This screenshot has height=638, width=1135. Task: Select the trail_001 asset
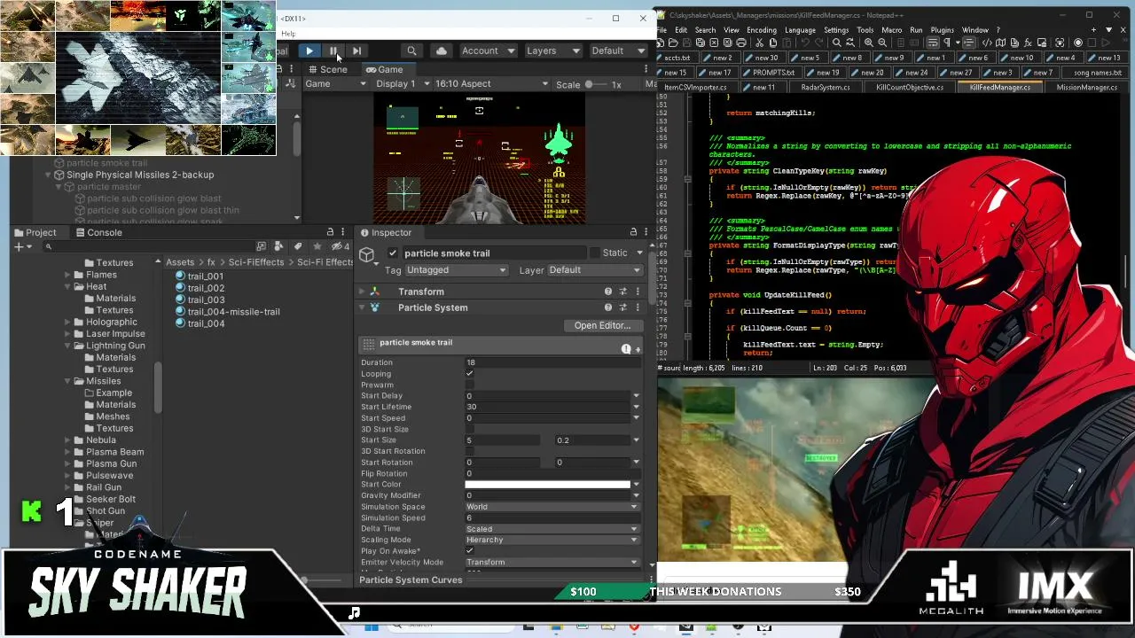[200, 276]
